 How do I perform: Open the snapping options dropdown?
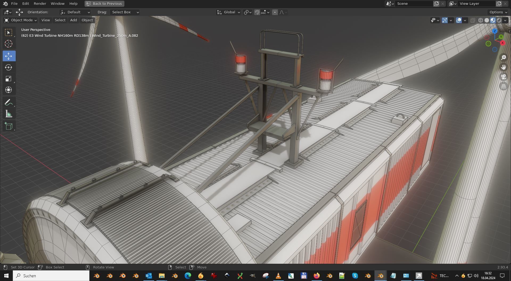266,12
